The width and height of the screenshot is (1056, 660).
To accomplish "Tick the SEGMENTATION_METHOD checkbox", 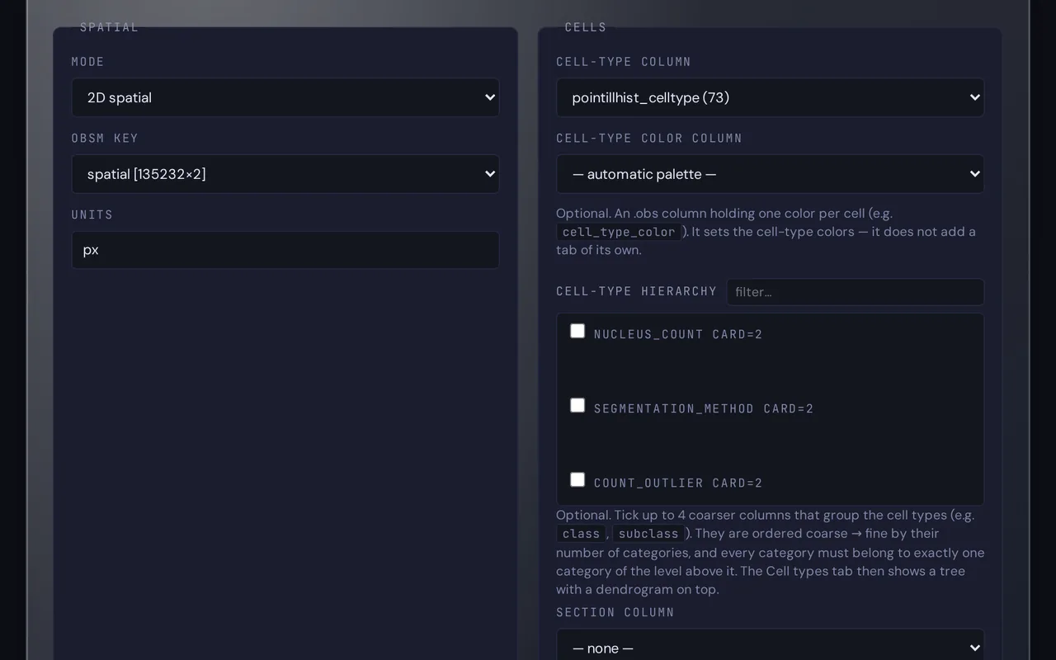I will click(577, 405).
